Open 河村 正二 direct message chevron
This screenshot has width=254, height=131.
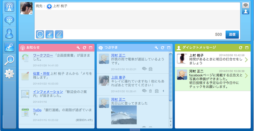246,75
